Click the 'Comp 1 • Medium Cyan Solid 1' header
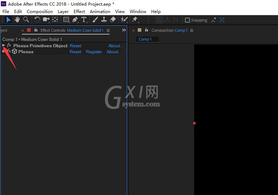278x195 pixels. 32,39
